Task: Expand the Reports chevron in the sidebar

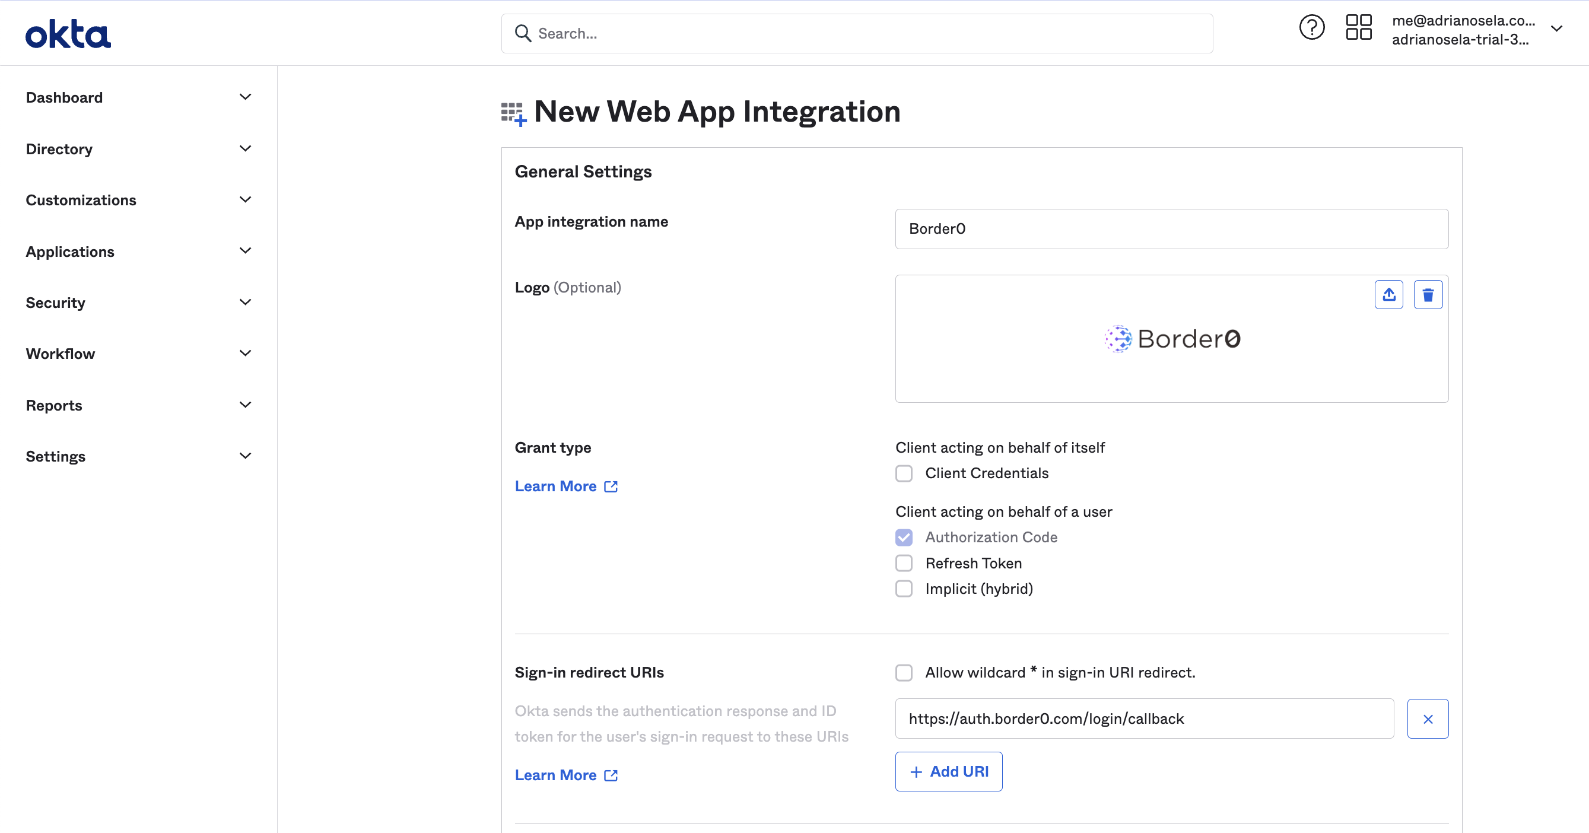Action: click(x=245, y=405)
